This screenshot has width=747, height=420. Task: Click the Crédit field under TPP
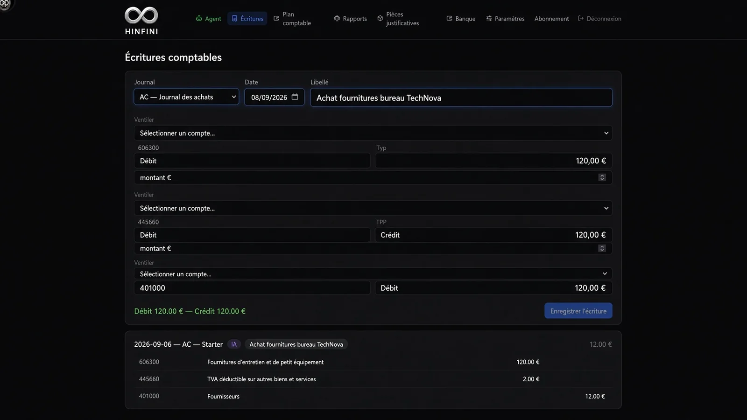493,235
